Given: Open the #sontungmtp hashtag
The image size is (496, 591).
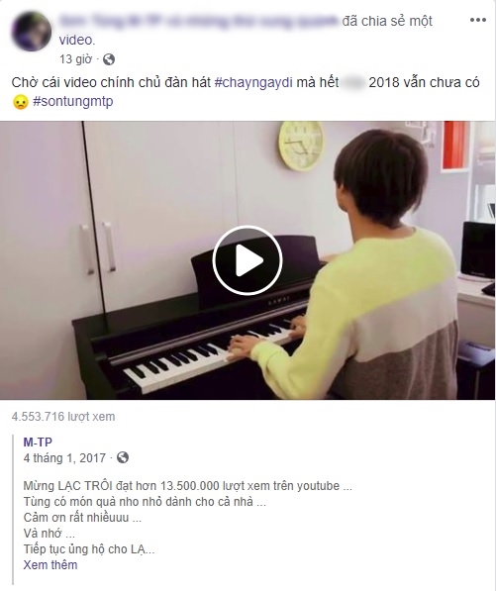Looking at the screenshot, I should [x=73, y=101].
